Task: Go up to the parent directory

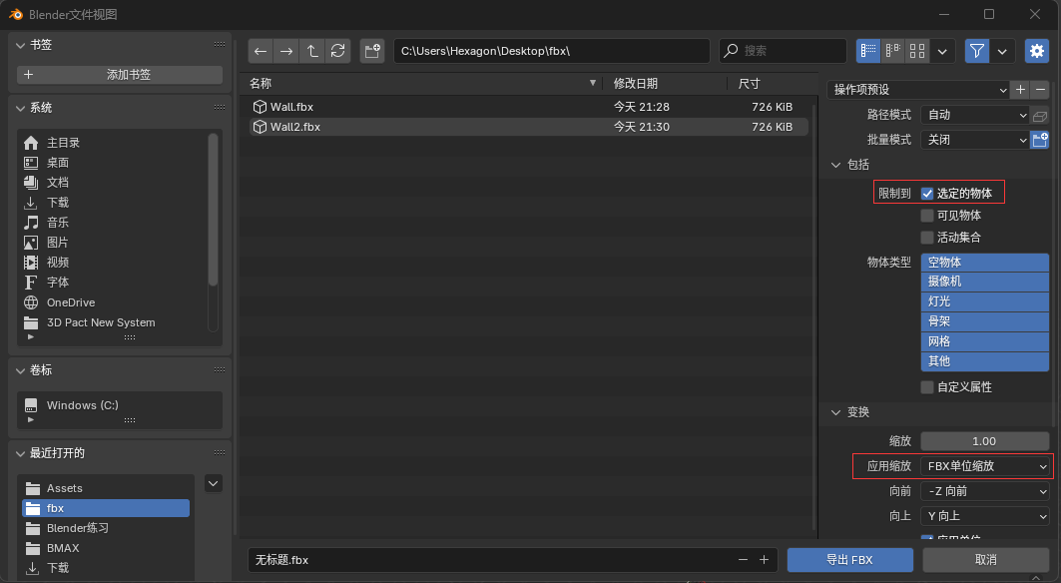Action: click(312, 51)
